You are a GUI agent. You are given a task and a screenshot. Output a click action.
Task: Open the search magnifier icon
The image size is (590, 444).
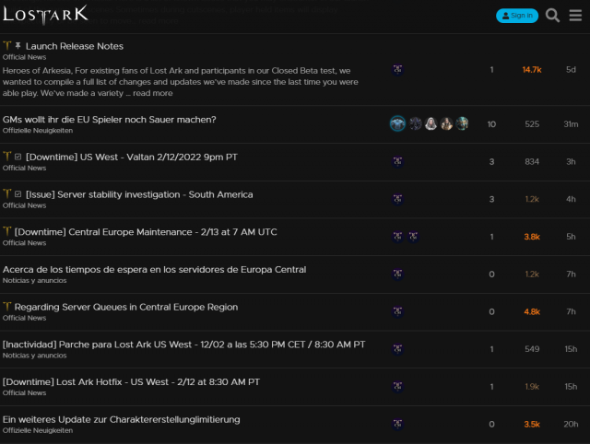(553, 16)
